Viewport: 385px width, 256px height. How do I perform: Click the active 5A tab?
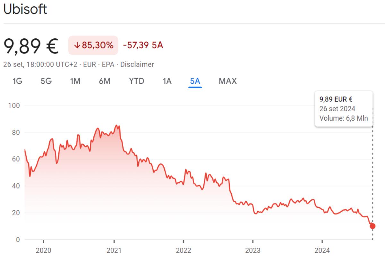point(195,81)
